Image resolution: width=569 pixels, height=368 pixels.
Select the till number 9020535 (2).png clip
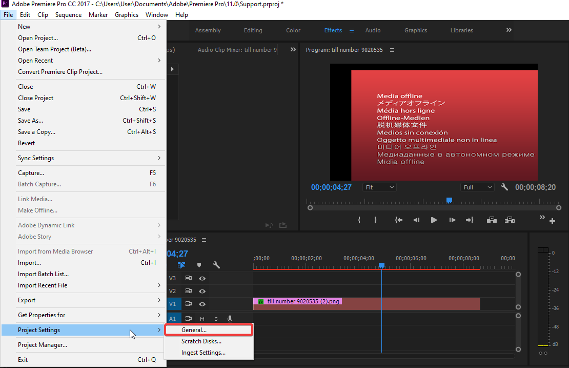(x=367, y=304)
